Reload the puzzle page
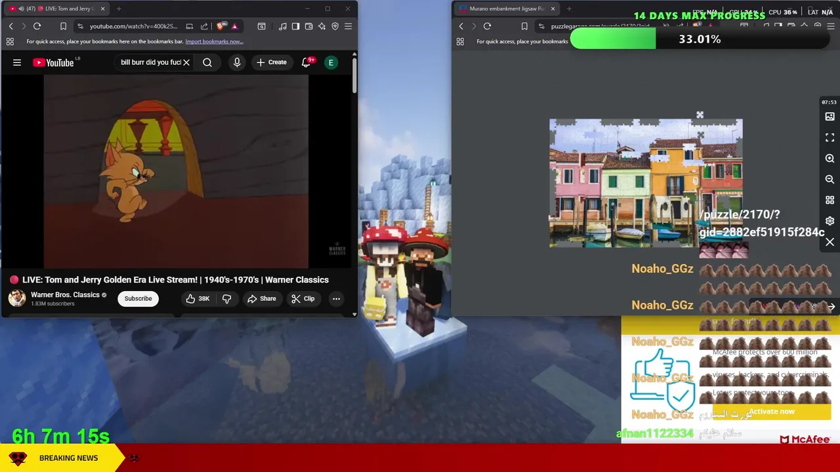 487,26
